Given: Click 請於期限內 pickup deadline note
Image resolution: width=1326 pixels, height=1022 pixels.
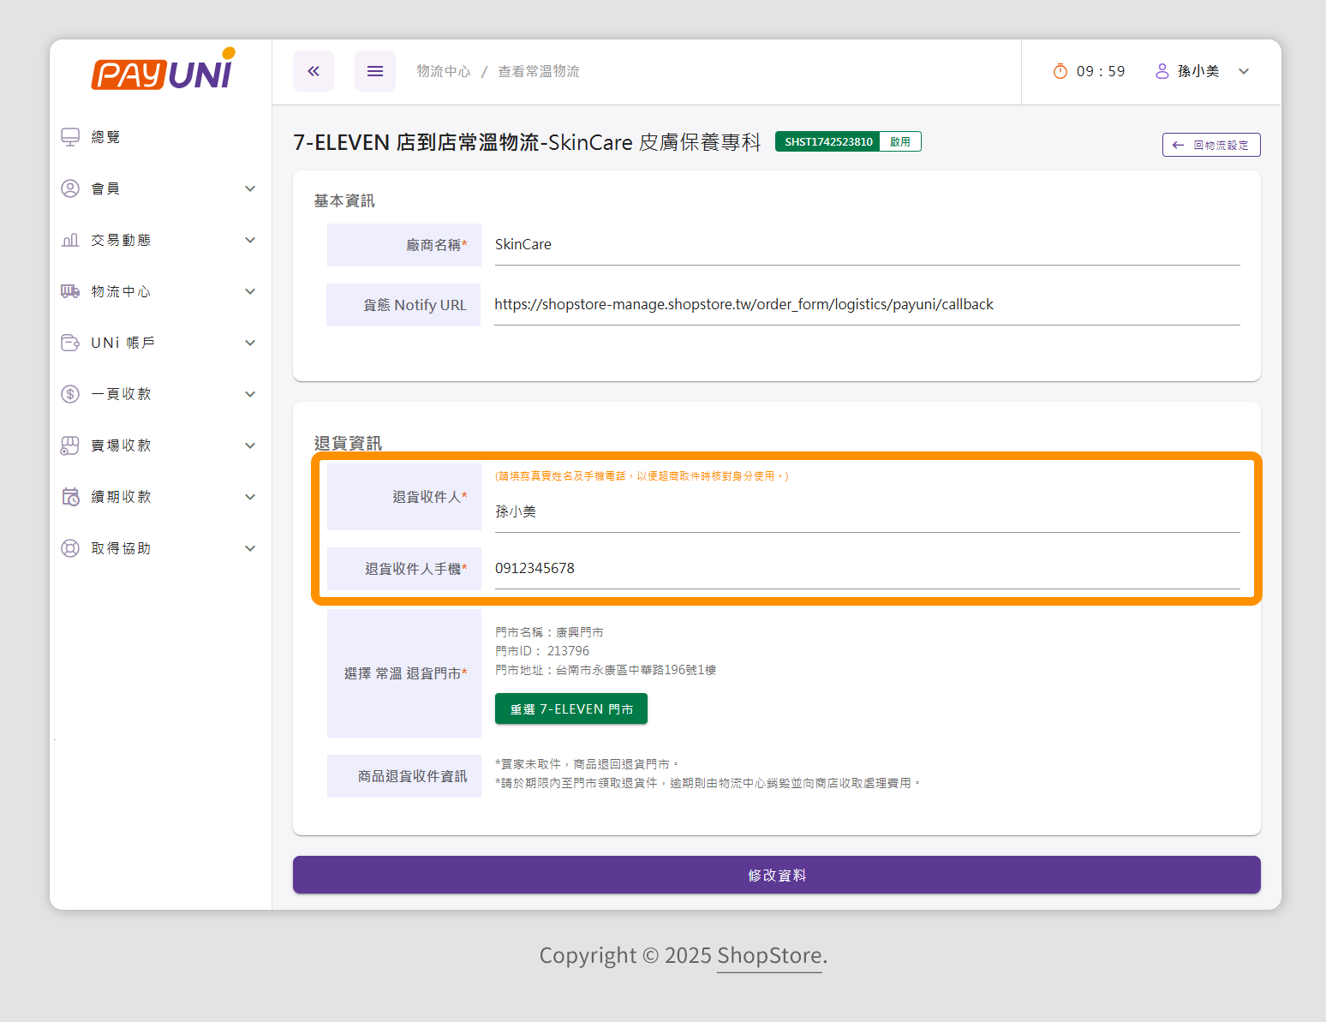Looking at the screenshot, I should (708, 783).
